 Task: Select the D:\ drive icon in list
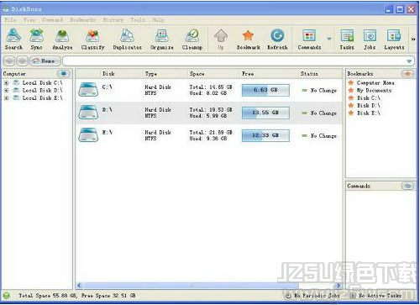[88, 113]
